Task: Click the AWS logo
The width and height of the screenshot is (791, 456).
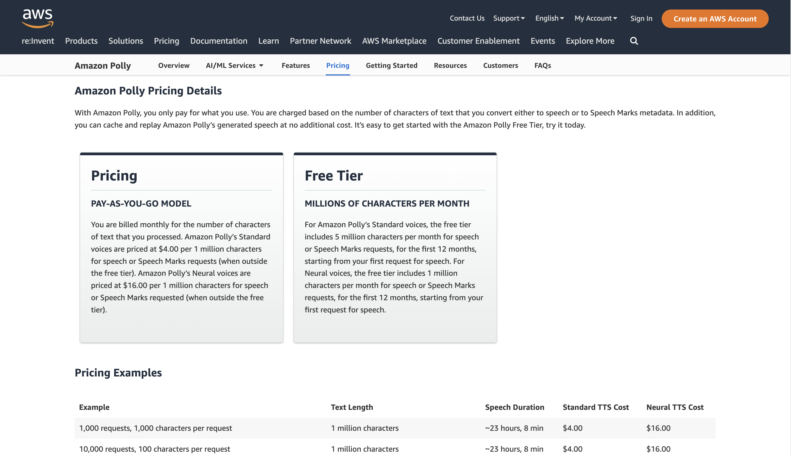Action: point(37,19)
